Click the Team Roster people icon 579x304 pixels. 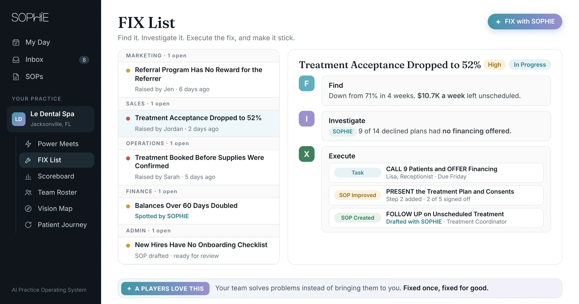tap(28, 192)
